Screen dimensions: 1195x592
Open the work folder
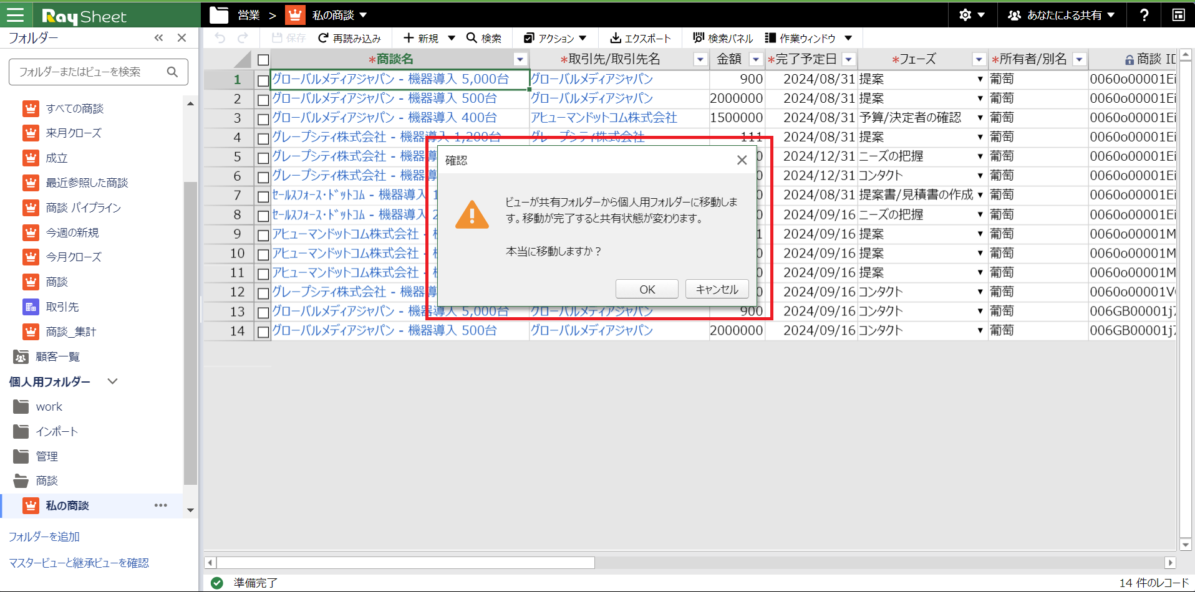coord(49,406)
